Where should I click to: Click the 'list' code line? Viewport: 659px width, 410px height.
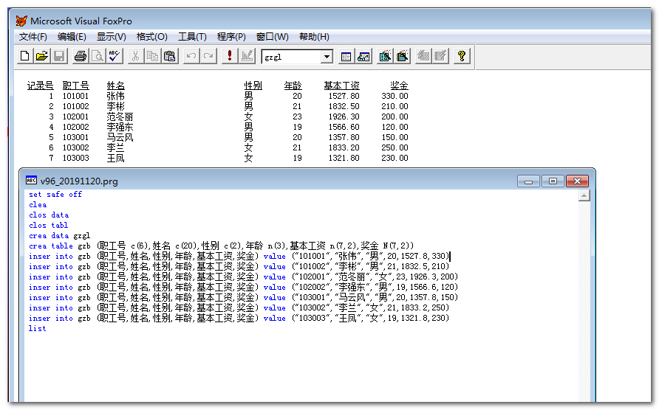(x=38, y=329)
